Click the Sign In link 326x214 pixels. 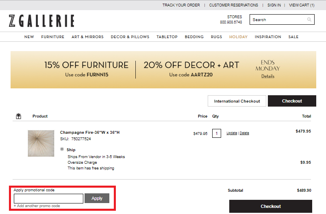tap(274, 5)
